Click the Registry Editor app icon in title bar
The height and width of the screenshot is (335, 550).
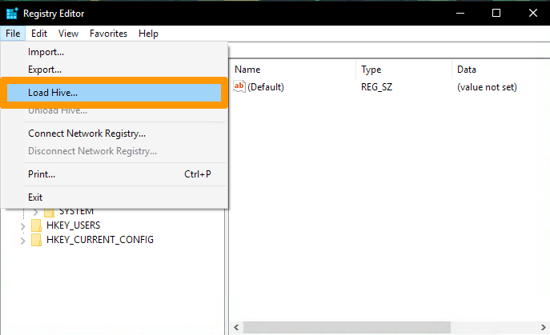click(12, 14)
